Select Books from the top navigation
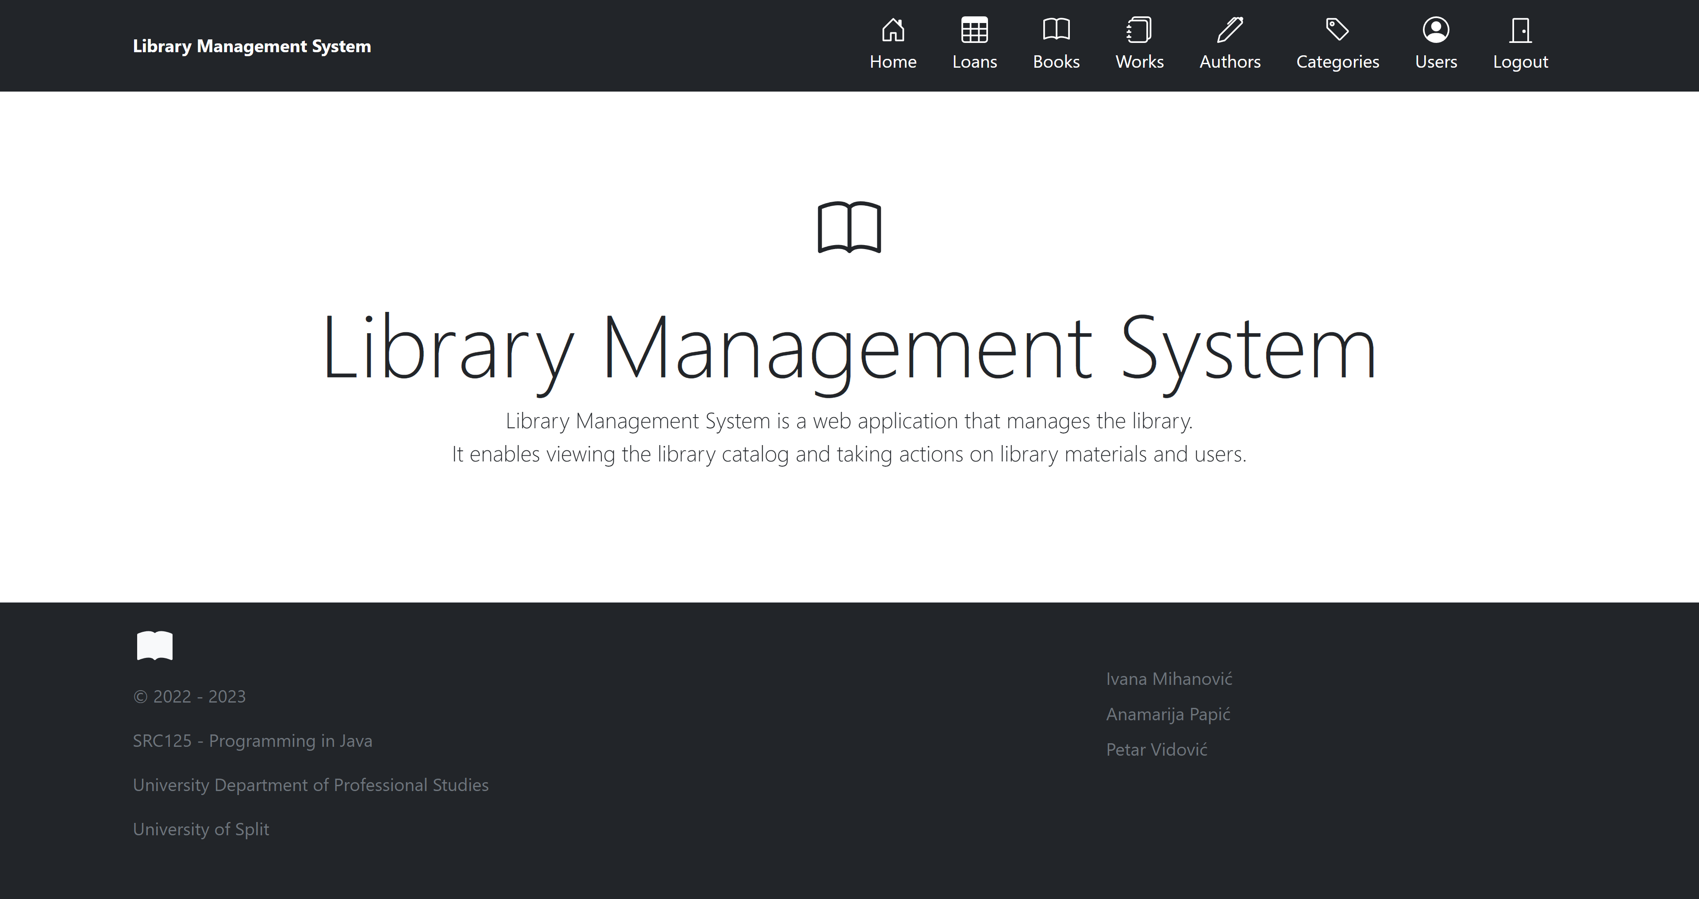This screenshot has width=1699, height=899. [x=1056, y=61]
